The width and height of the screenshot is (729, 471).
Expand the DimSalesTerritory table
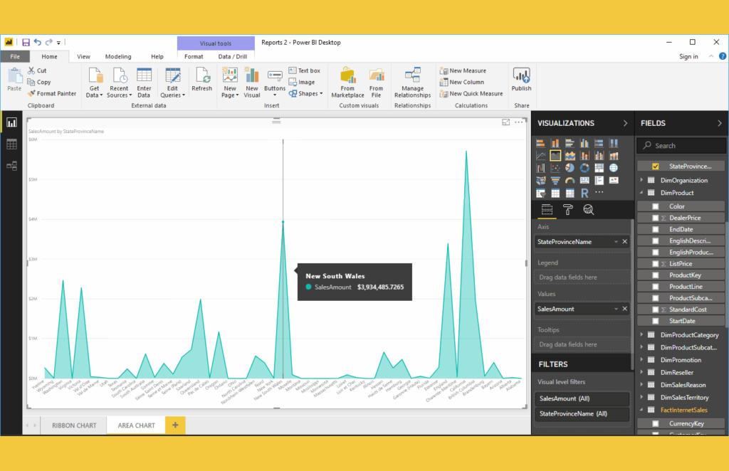pos(641,397)
